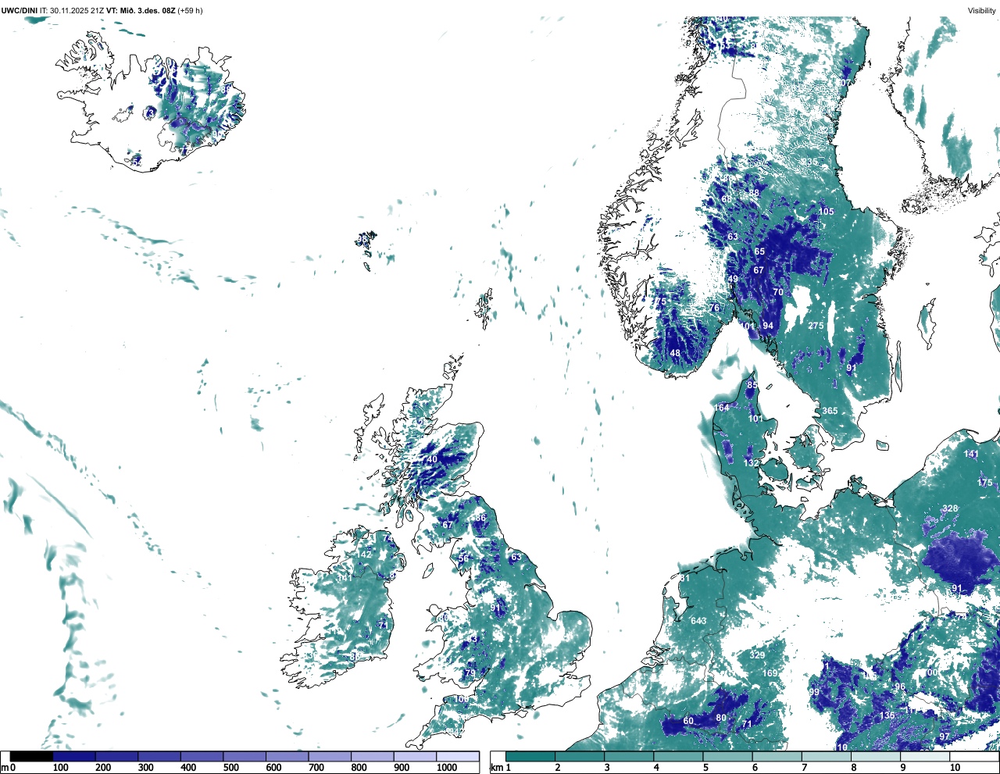Image resolution: width=1000 pixels, height=774 pixels.
Task: Select the legend swatch above 1000 m
Action: pyautogui.click(x=457, y=756)
